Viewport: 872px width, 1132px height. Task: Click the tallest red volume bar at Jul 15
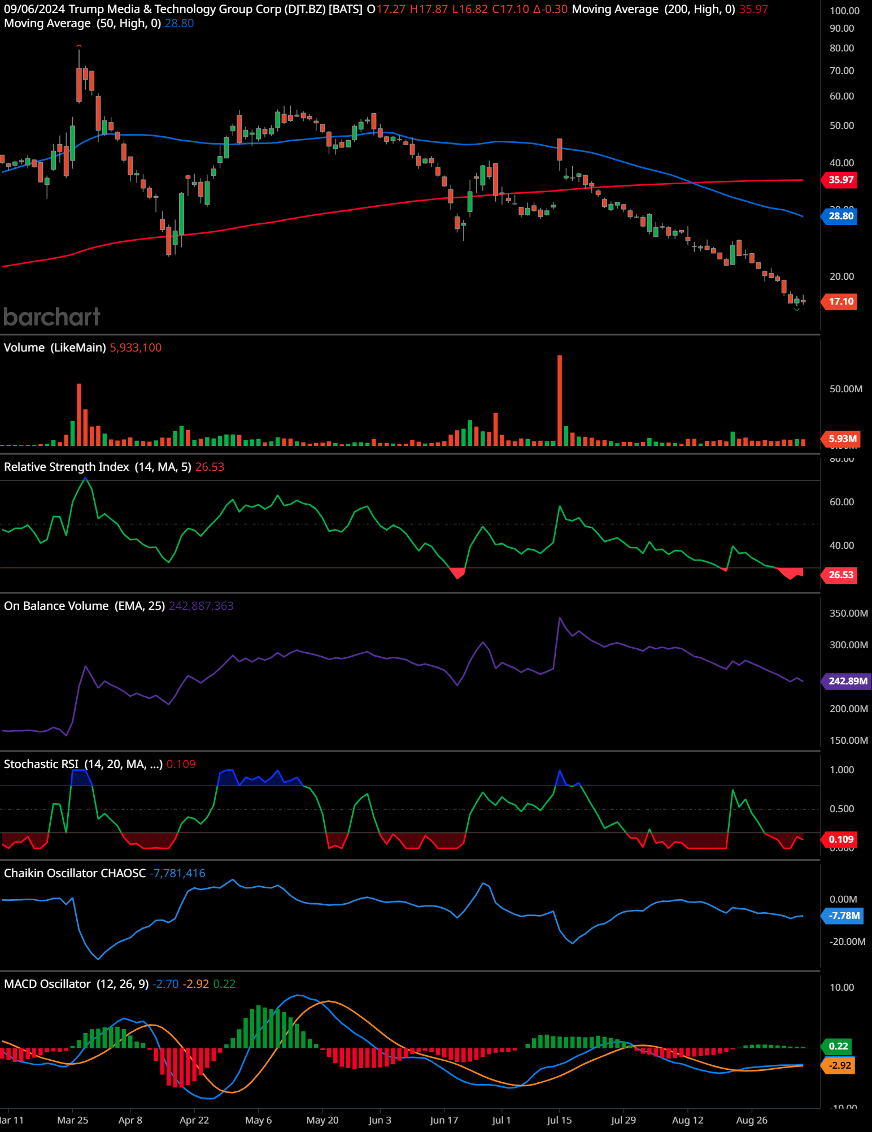560,400
